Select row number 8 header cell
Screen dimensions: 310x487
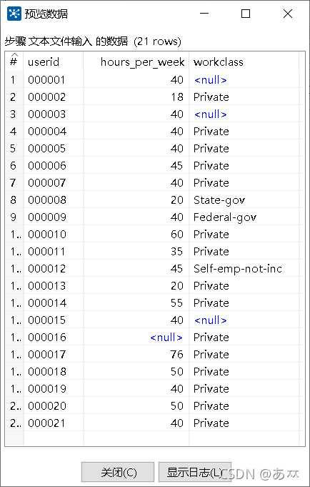pyautogui.click(x=14, y=200)
